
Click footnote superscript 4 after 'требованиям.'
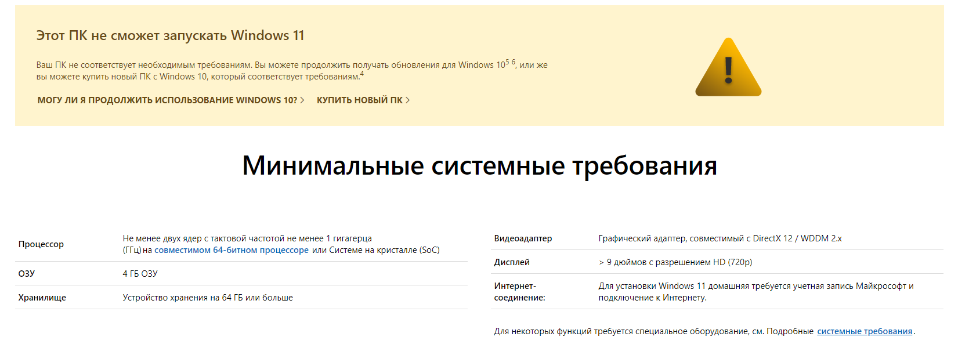point(362,74)
